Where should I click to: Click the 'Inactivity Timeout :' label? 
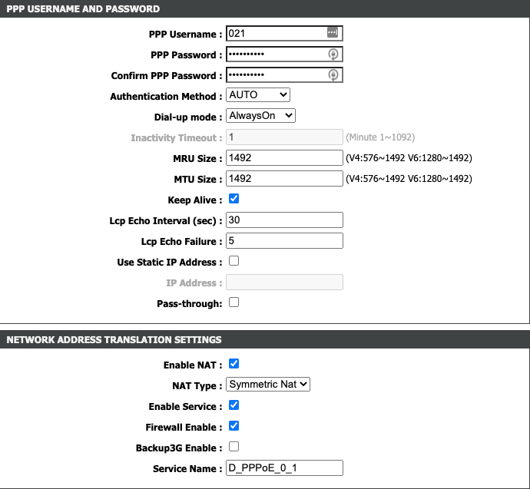[x=177, y=137]
